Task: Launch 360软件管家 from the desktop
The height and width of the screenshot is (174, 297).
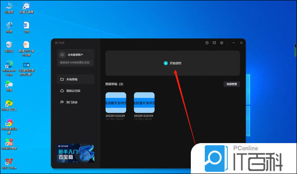Action: click(9, 144)
